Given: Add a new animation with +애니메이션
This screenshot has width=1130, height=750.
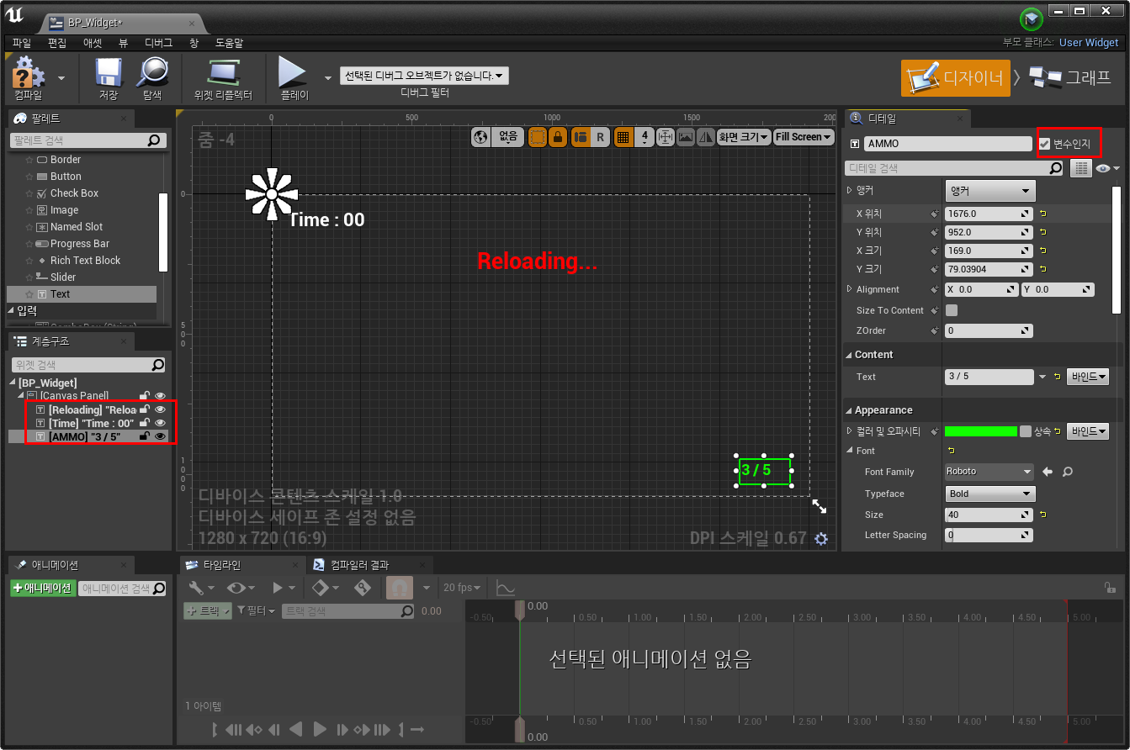Looking at the screenshot, I should click(x=43, y=588).
